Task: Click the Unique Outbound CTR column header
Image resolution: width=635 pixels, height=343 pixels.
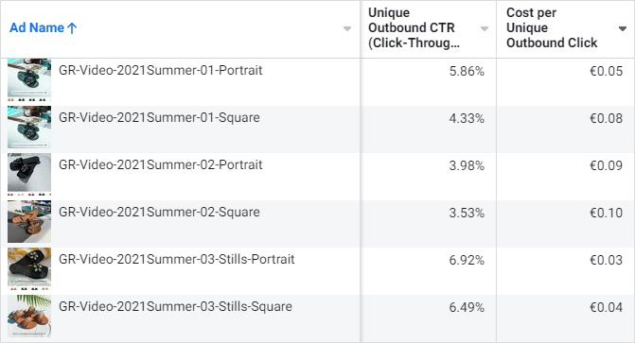Action: 414,28
